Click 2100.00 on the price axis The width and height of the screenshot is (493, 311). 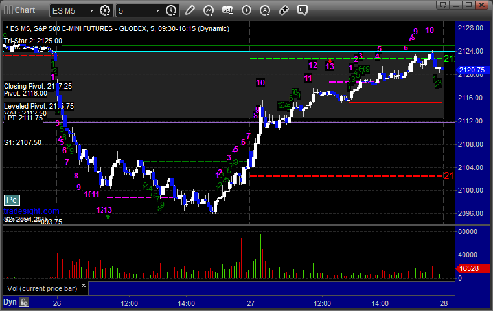point(471,190)
